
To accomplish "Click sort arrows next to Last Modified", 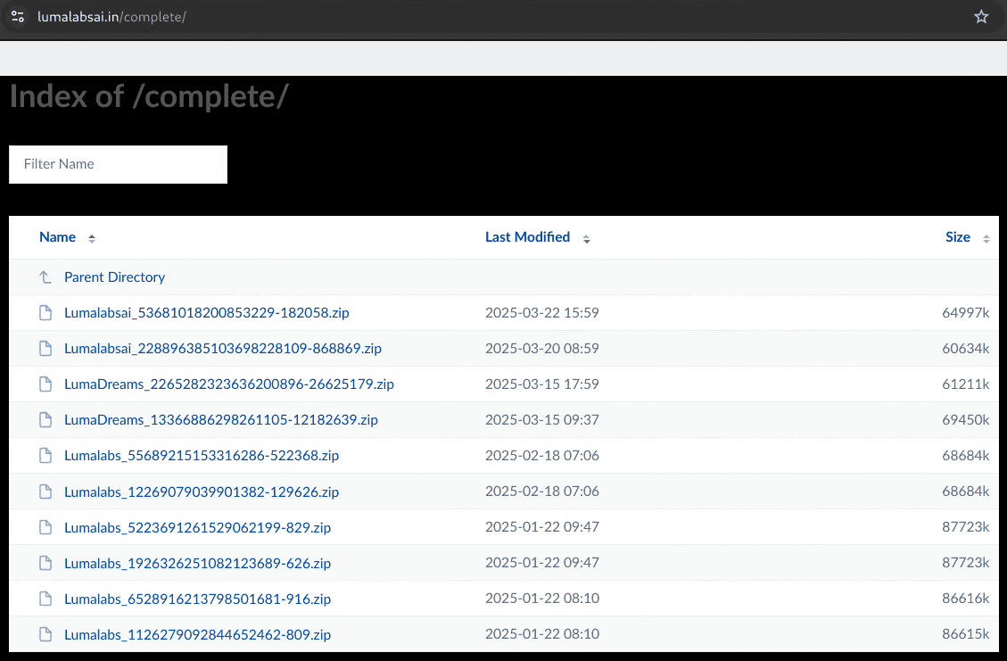I will (586, 239).
